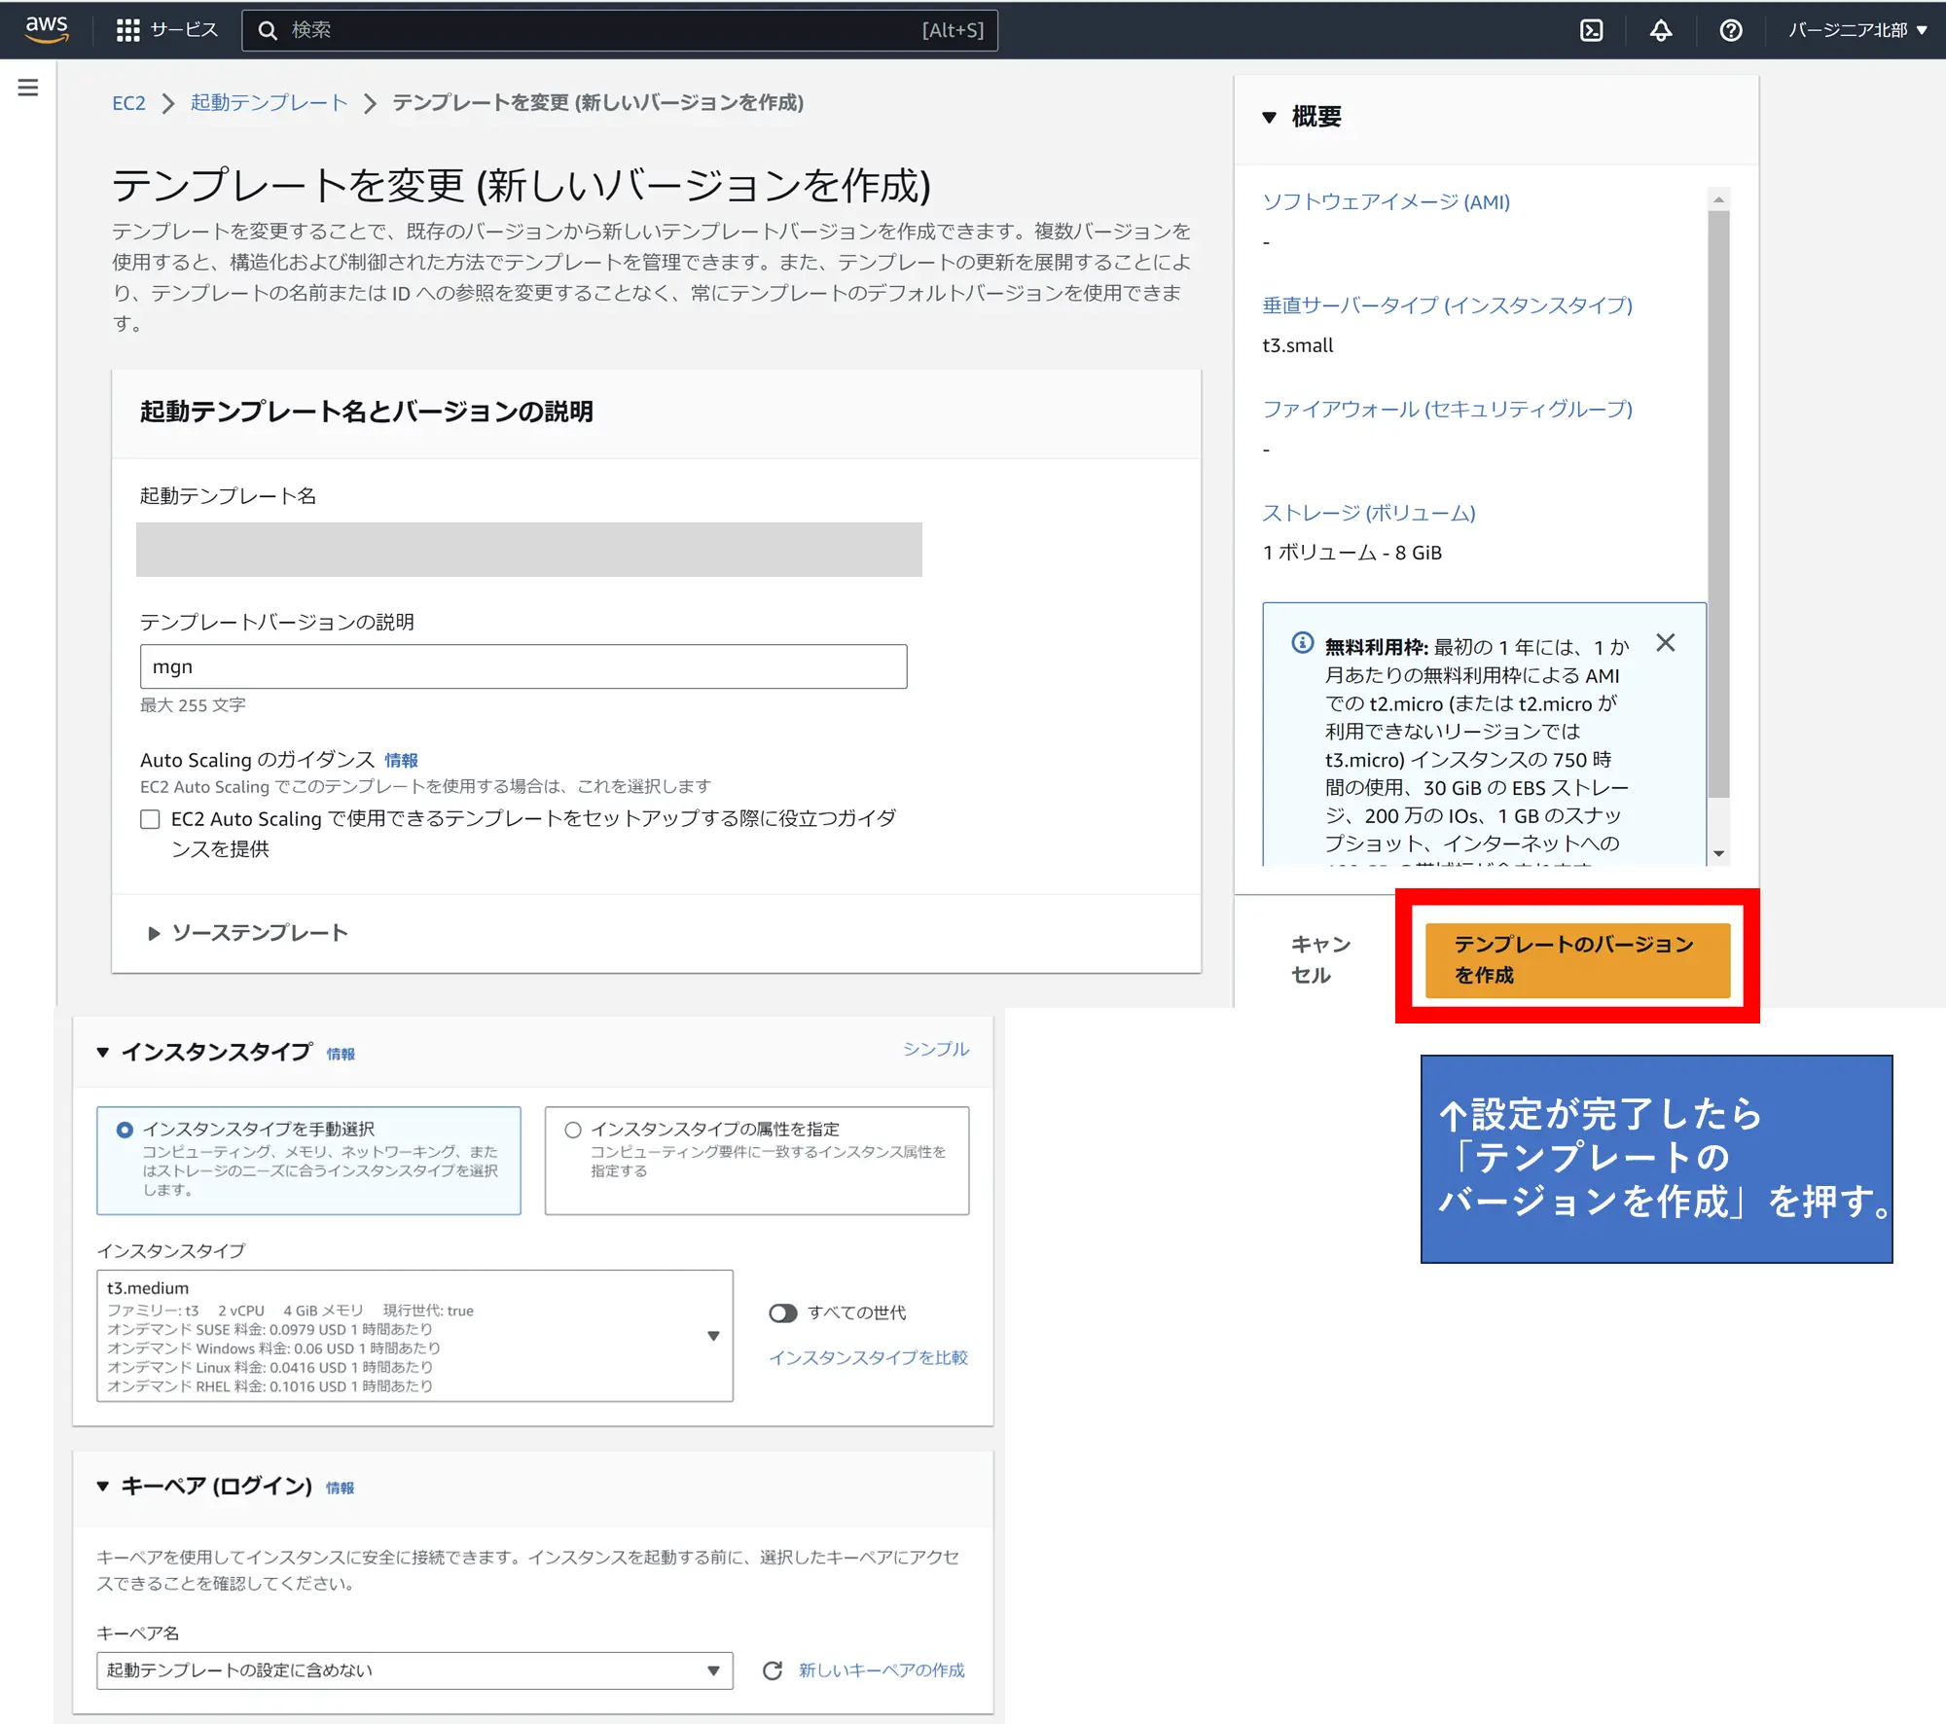The height and width of the screenshot is (1724, 1946).
Task: Toggle the すべての世代 switch
Action: tap(783, 1313)
